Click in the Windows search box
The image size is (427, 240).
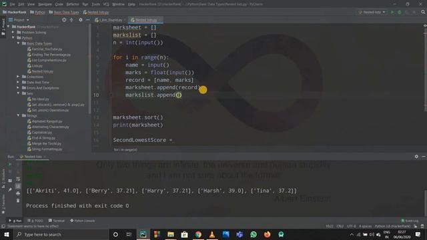pos(61,234)
